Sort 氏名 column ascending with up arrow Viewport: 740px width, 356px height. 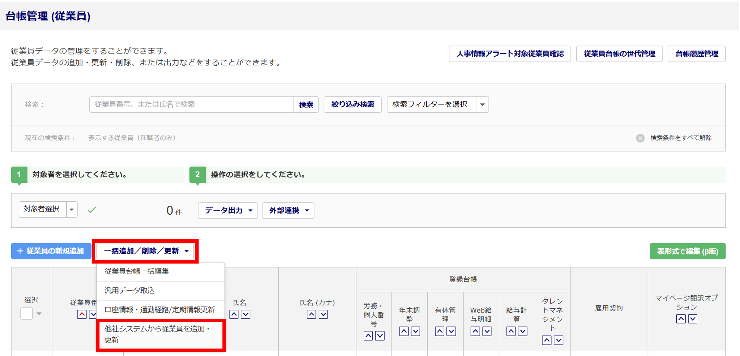[x=234, y=314]
